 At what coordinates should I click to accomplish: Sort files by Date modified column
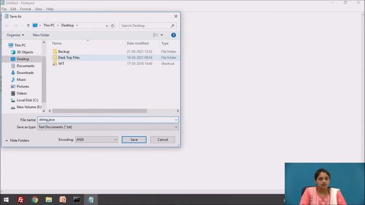(137, 43)
